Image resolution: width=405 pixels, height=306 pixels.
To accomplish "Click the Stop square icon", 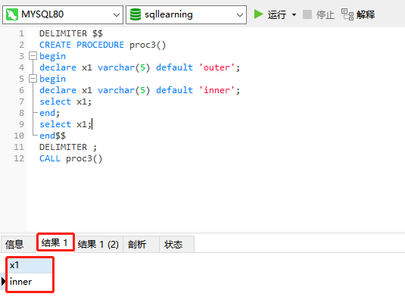I will [307, 14].
